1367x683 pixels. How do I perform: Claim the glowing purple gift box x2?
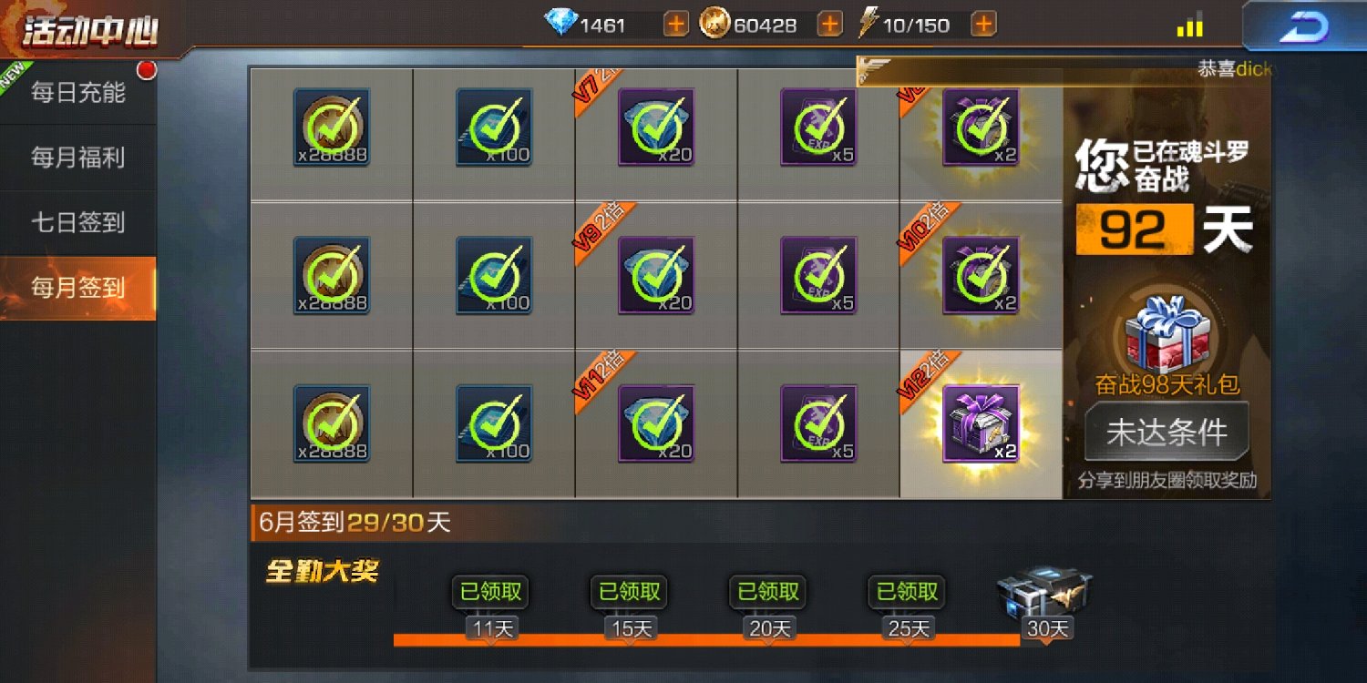pyautogui.click(x=981, y=423)
